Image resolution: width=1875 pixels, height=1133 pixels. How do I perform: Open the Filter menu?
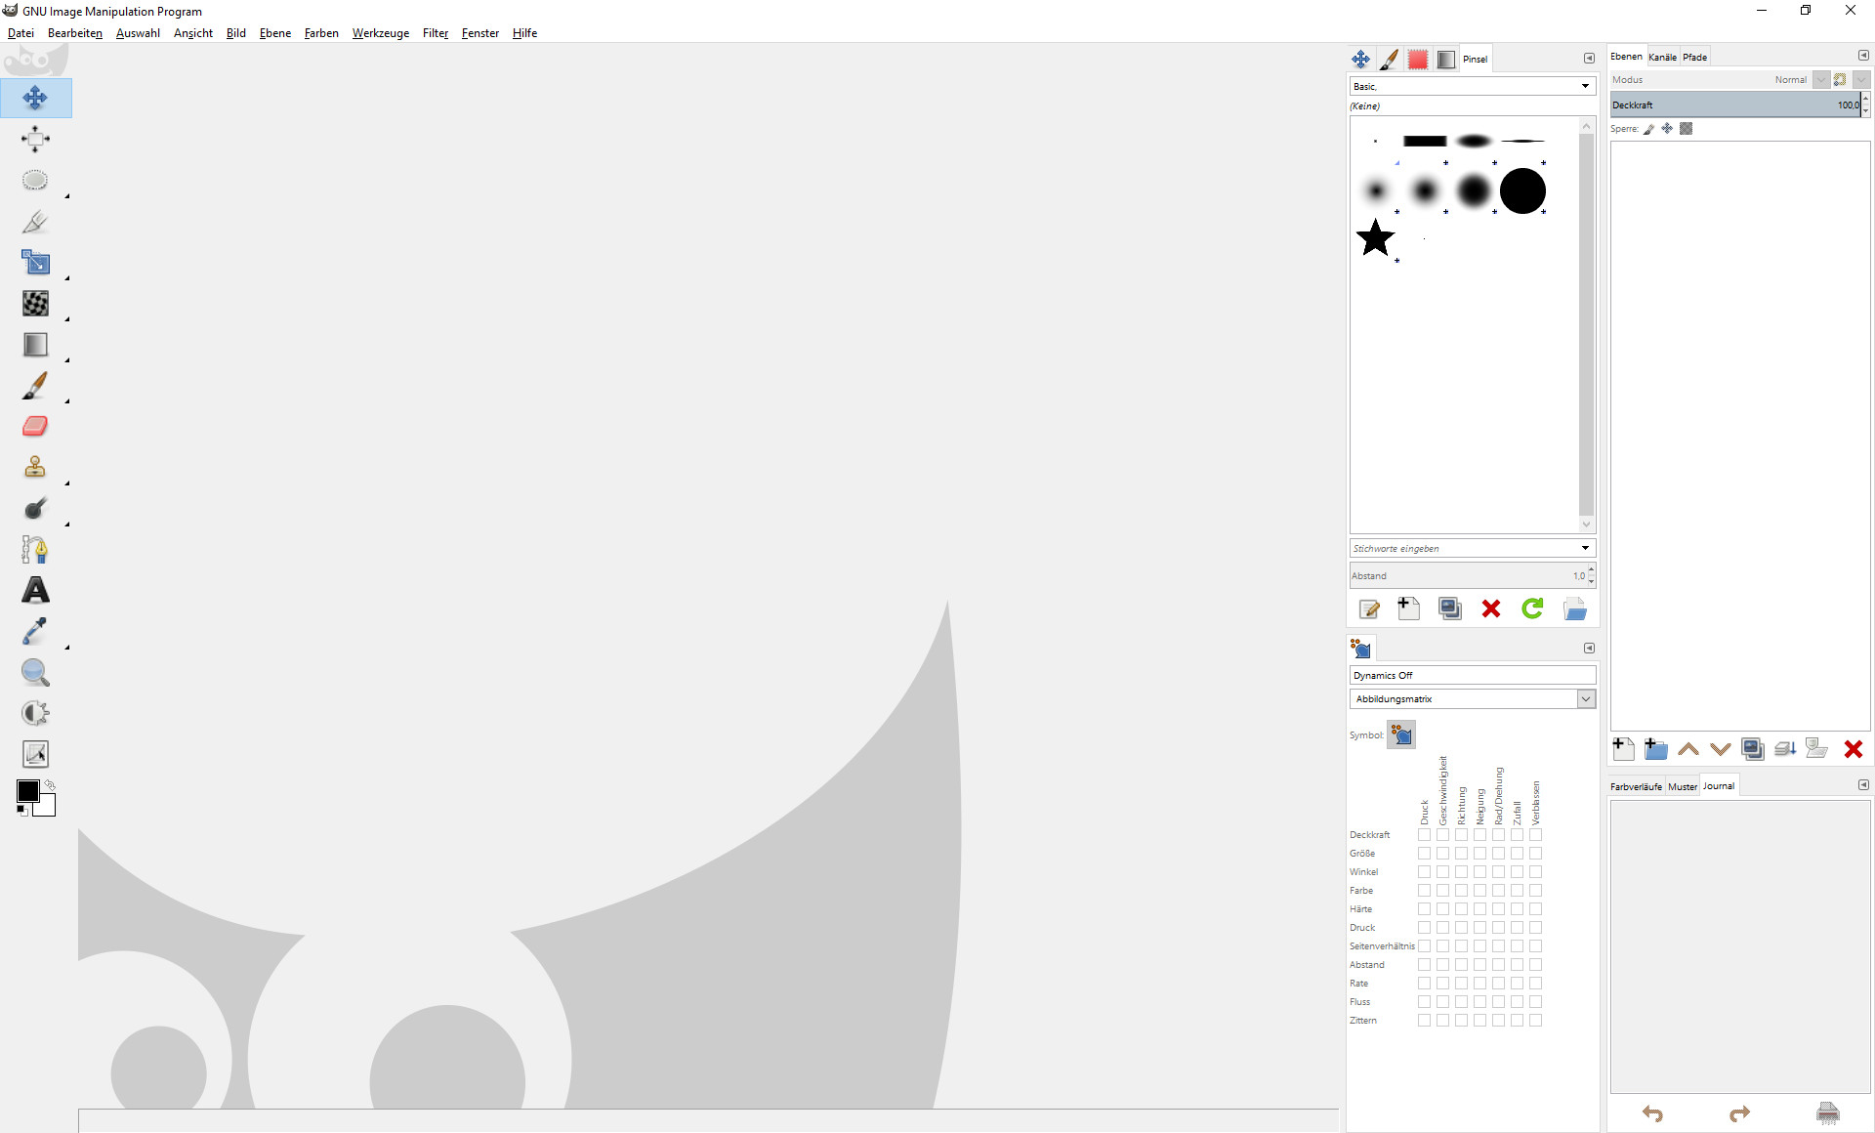(x=435, y=33)
